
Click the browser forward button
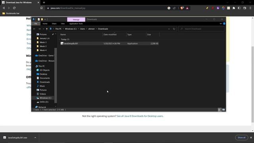click(9, 8)
